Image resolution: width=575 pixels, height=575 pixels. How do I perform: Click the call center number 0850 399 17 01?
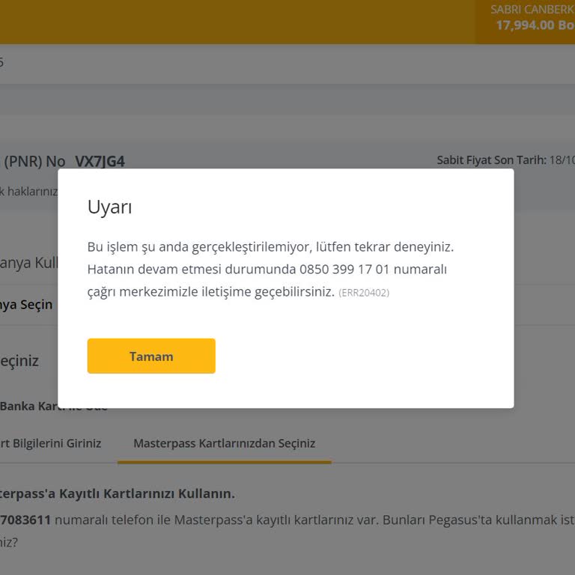(x=344, y=270)
